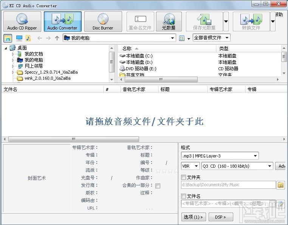This screenshot has height=225, width=288.
Task: Click the track list horizontal scrollbar thumb
Action: point(74,139)
